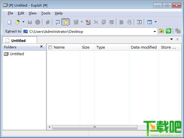Click the grey round ball toolbar icon
Image resolution: width=184 pixels, height=138 pixels.
38,22
